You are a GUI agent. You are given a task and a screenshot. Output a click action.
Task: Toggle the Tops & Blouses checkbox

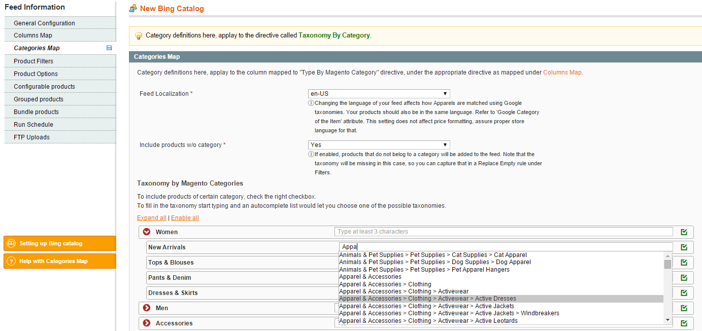[x=684, y=263]
